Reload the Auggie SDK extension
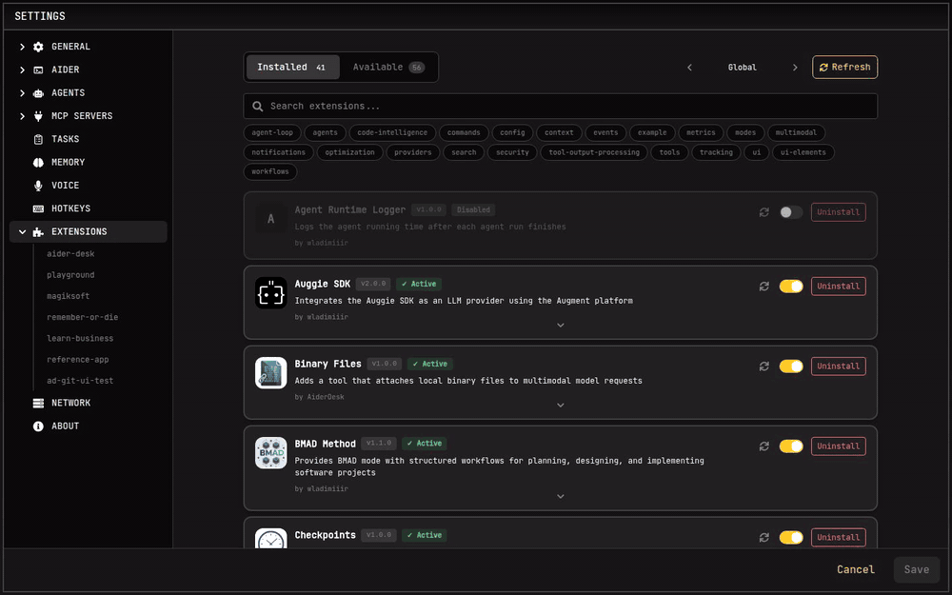The width and height of the screenshot is (952, 595). (x=764, y=286)
